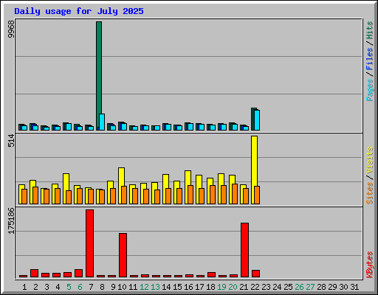Click the orange Sites legend label

369,193
